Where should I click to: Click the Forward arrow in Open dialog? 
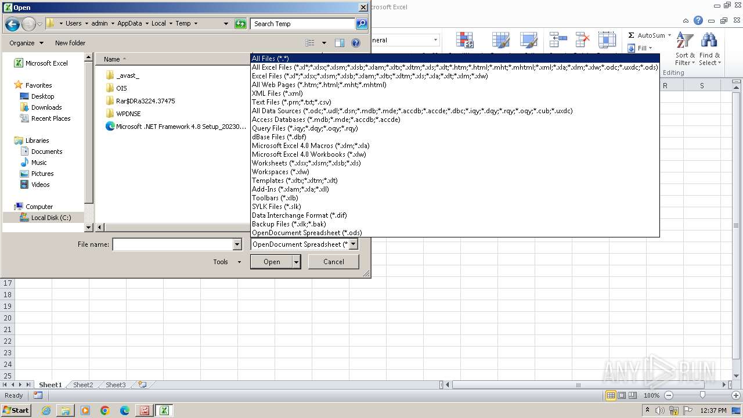pos(28,24)
